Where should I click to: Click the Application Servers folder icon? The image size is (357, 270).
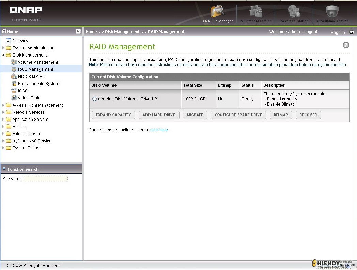(9, 119)
